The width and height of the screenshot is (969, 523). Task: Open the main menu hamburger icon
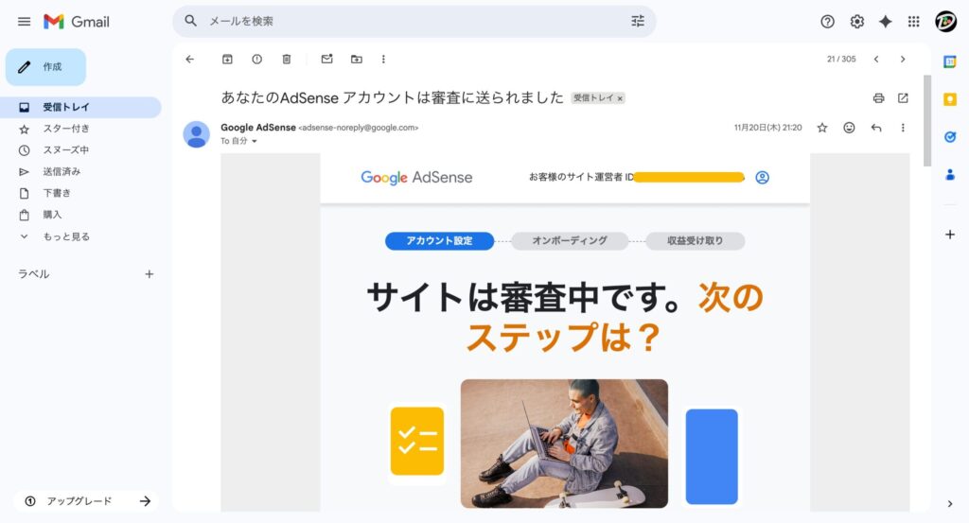coord(24,22)
